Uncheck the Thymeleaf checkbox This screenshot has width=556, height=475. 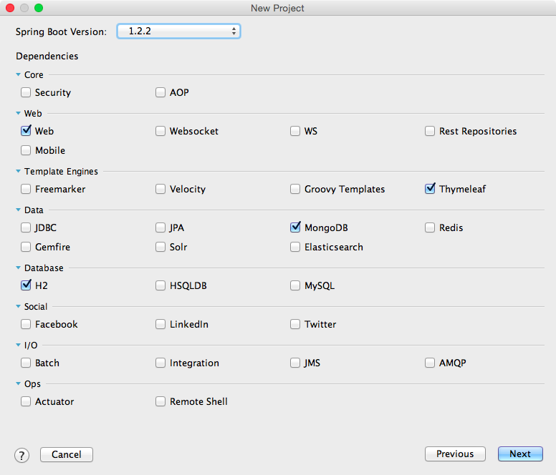(430, 189)
